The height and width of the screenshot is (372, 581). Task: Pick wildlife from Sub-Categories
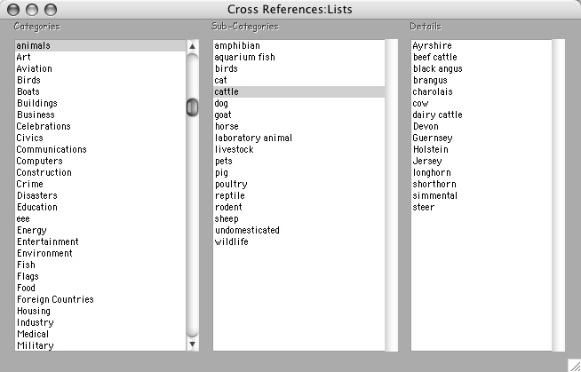coord(232,241)
